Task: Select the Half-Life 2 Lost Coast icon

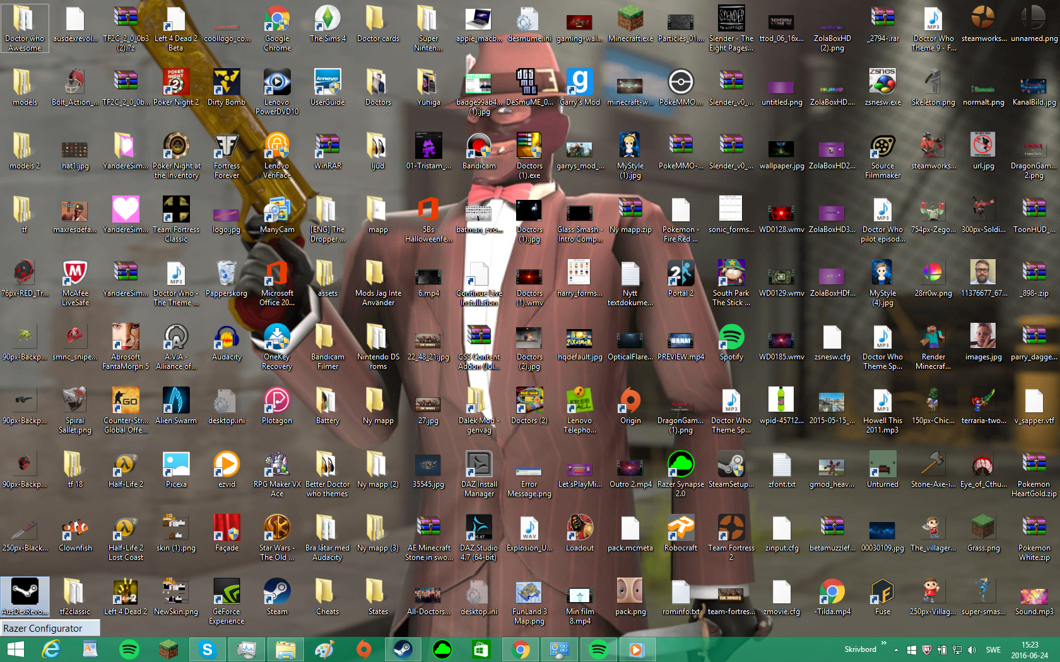Action: coord(126,538)
